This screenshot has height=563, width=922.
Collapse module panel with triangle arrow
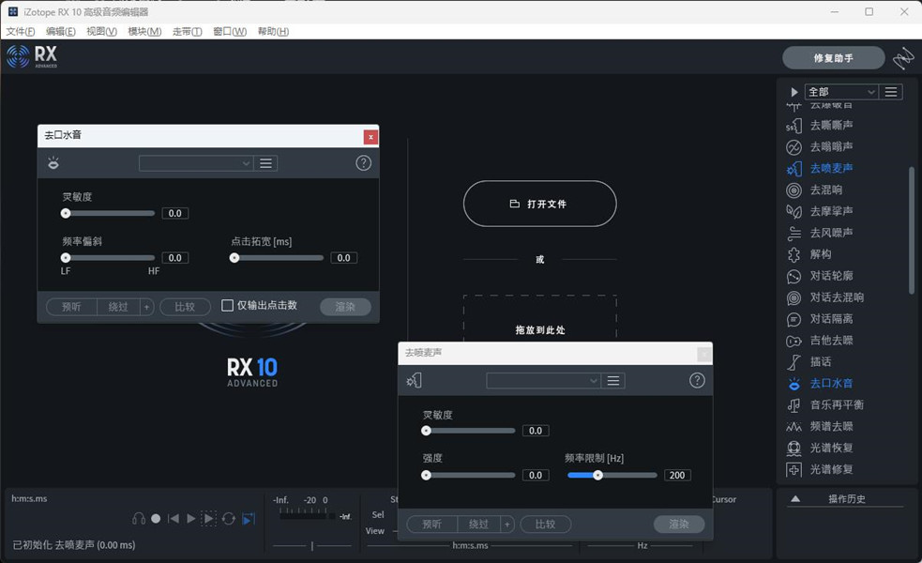pos(794,92)
